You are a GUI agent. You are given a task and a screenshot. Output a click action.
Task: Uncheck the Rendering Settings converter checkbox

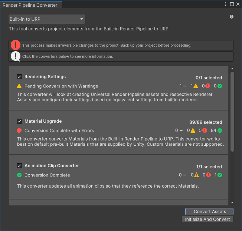coord(19,77)
